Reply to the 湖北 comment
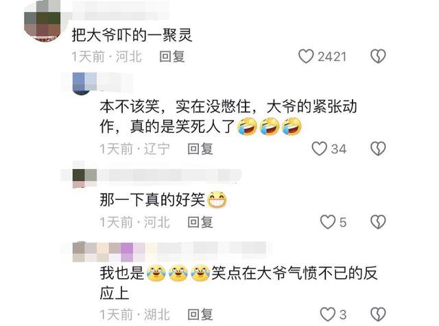Viewport: 439px width, 326px height. coord(200,314)
